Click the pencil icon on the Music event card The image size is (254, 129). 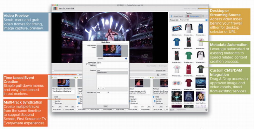[52, 78]
